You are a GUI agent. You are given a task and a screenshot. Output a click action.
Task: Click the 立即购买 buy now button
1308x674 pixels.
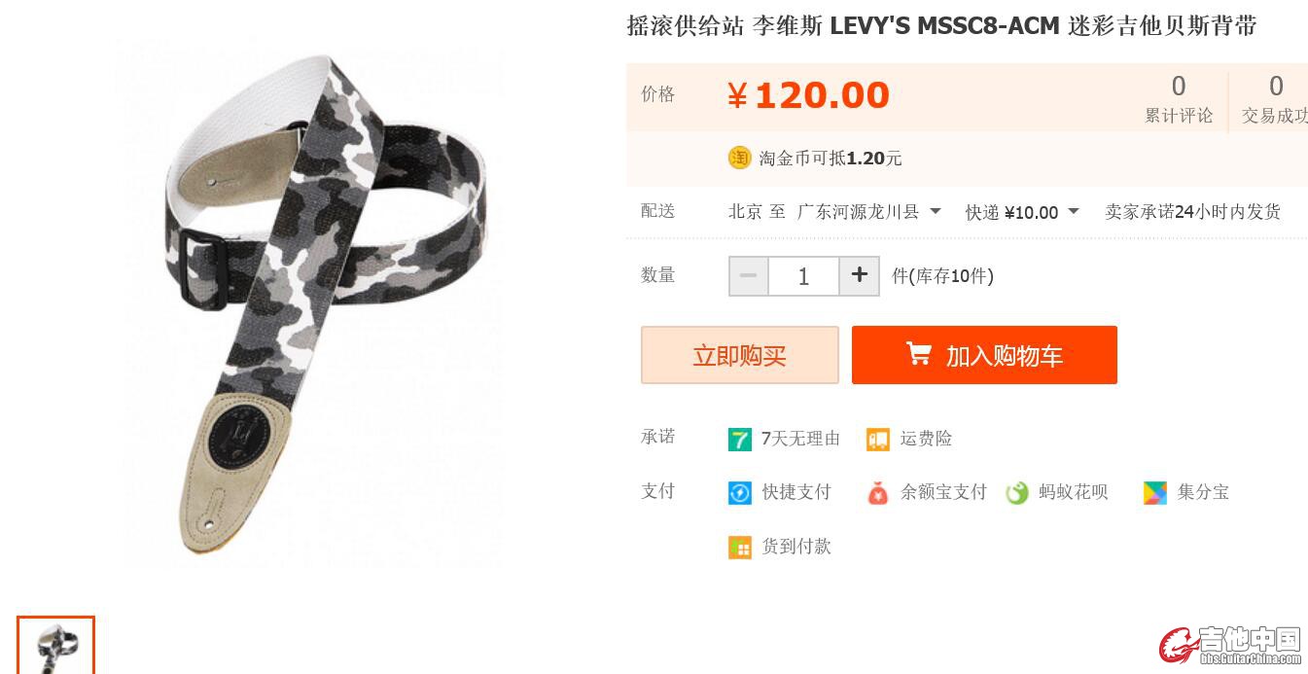(739, 355)
